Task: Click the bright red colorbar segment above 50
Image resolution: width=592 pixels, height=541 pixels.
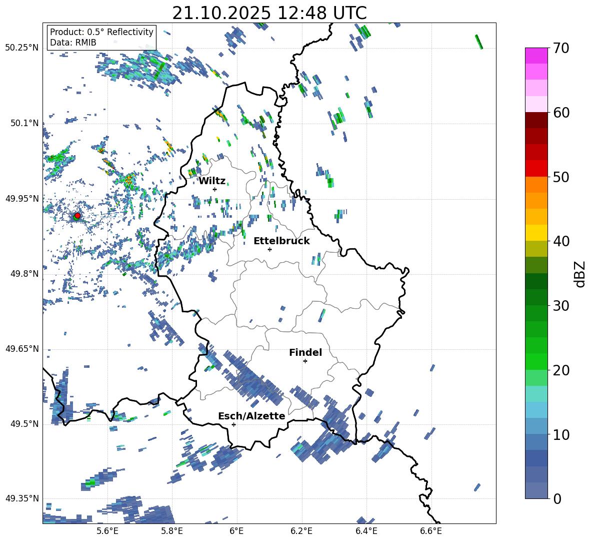Action: [536, 169]
